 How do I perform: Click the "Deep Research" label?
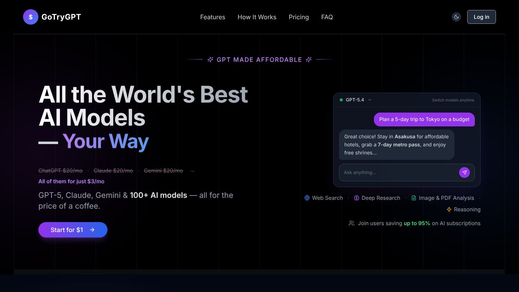381,198
